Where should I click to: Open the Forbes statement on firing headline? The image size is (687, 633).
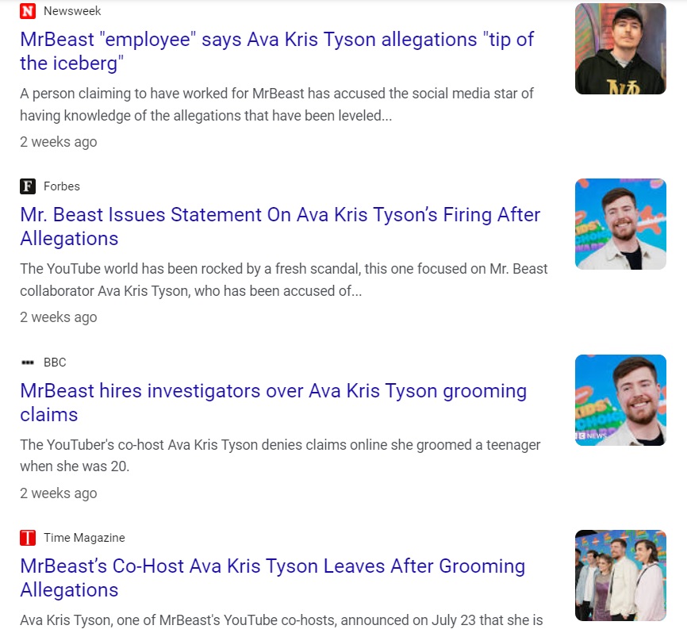(280, 227)
